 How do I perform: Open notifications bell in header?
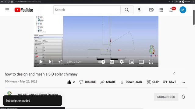pos(171,10)
